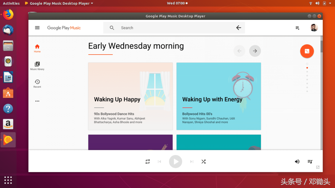
Task: Click the back arrow in search bar
Action: coord(238,28)
